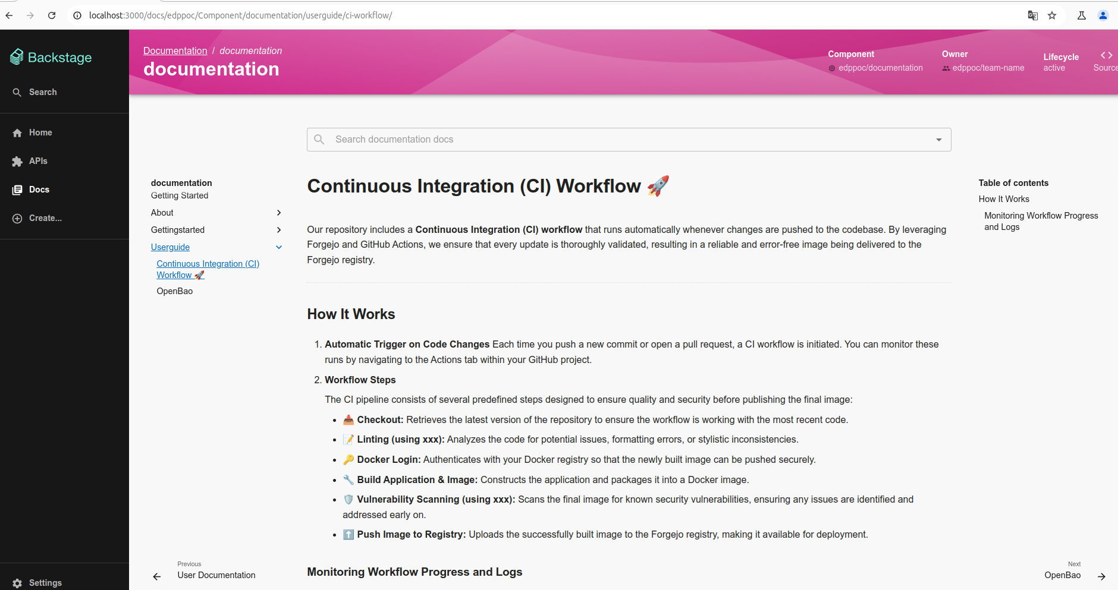Viewport: 1118px width, 590px height.
Task: Jump to How It Works in contents
Action: 1004,199
